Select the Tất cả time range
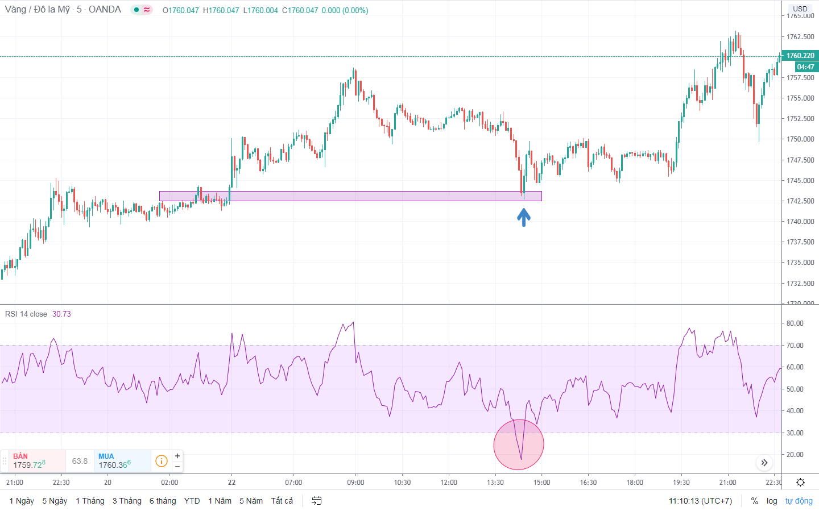819x511 pixels. tap(282, 501)
